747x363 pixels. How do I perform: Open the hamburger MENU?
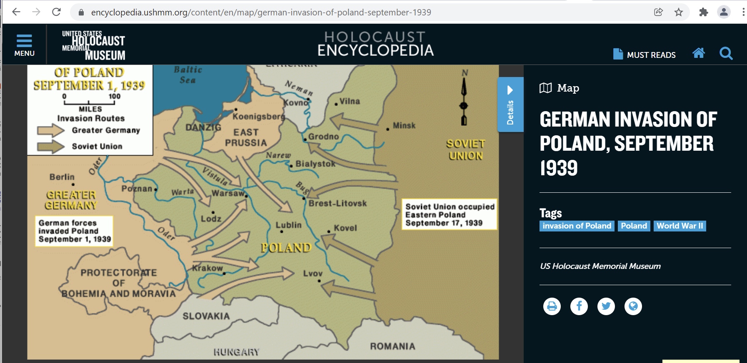coord(24,45)
